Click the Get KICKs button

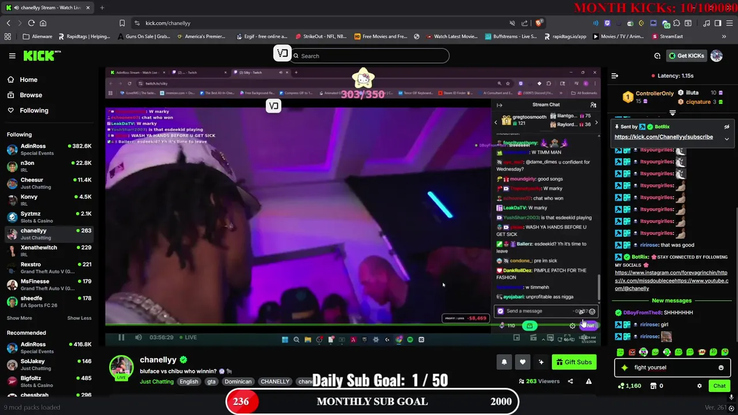pos(686,56)
